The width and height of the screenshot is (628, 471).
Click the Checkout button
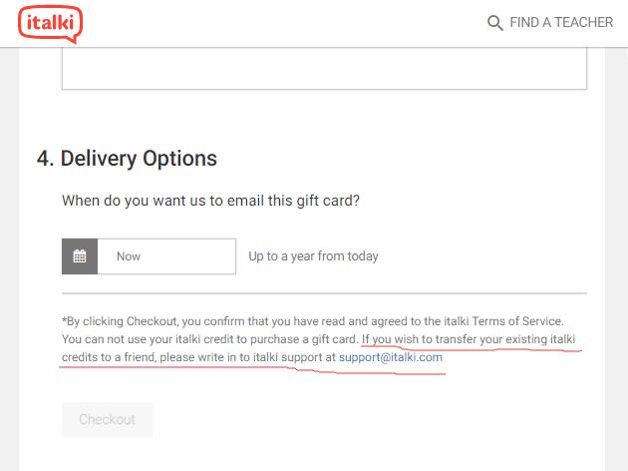point(108,419)
